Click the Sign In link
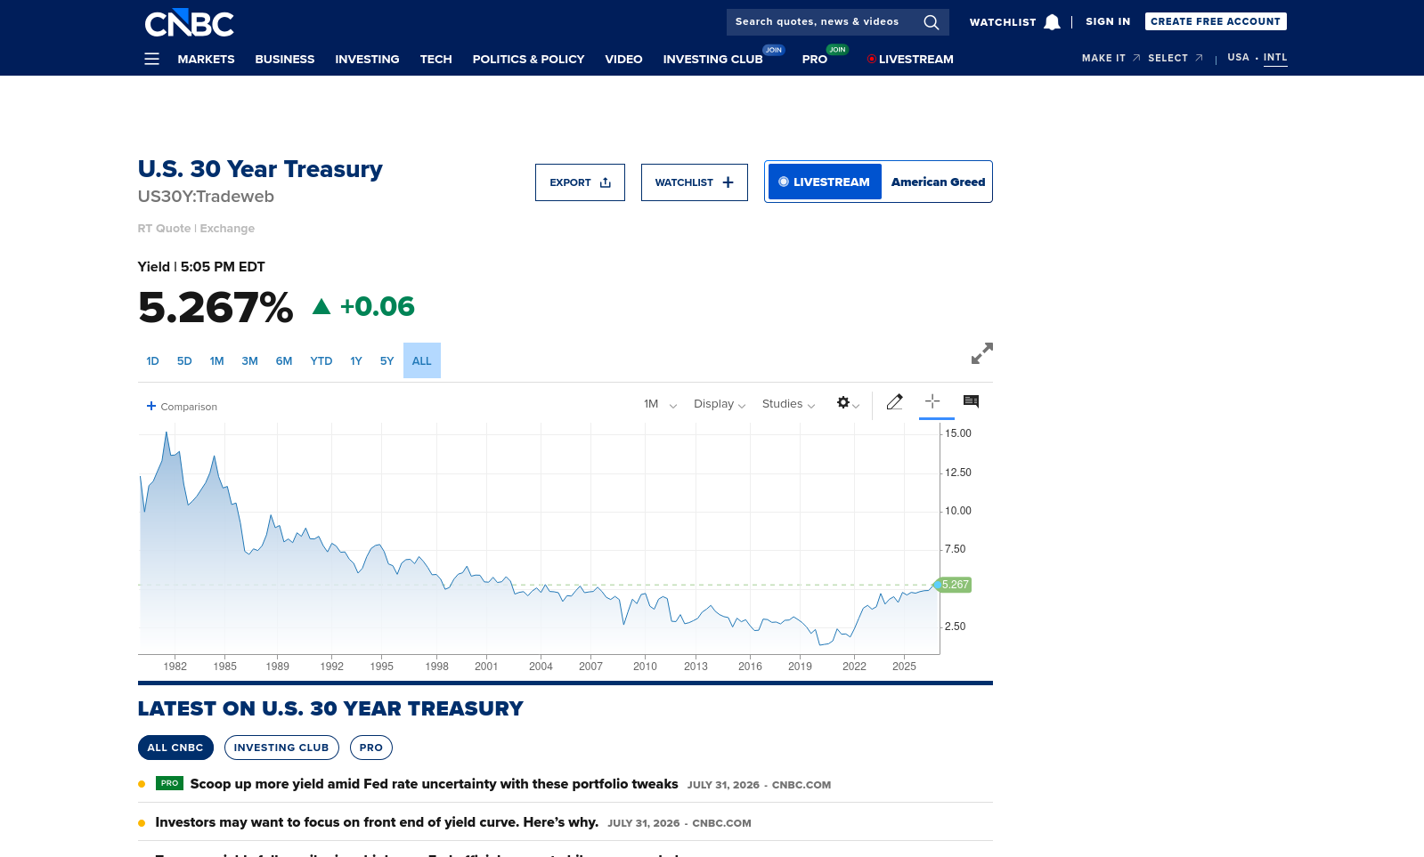 (x=1108, y=21)
